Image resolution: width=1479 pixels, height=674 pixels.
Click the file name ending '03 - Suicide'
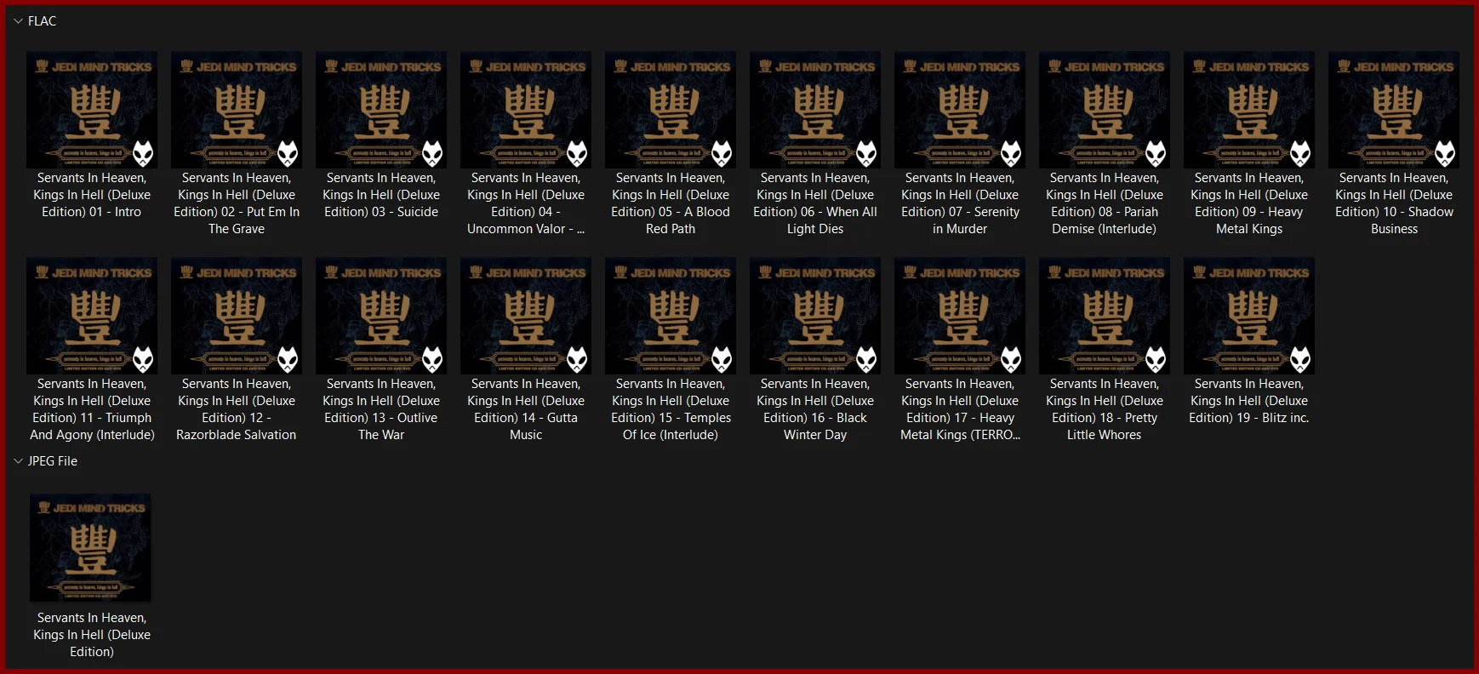coord(381,195)
